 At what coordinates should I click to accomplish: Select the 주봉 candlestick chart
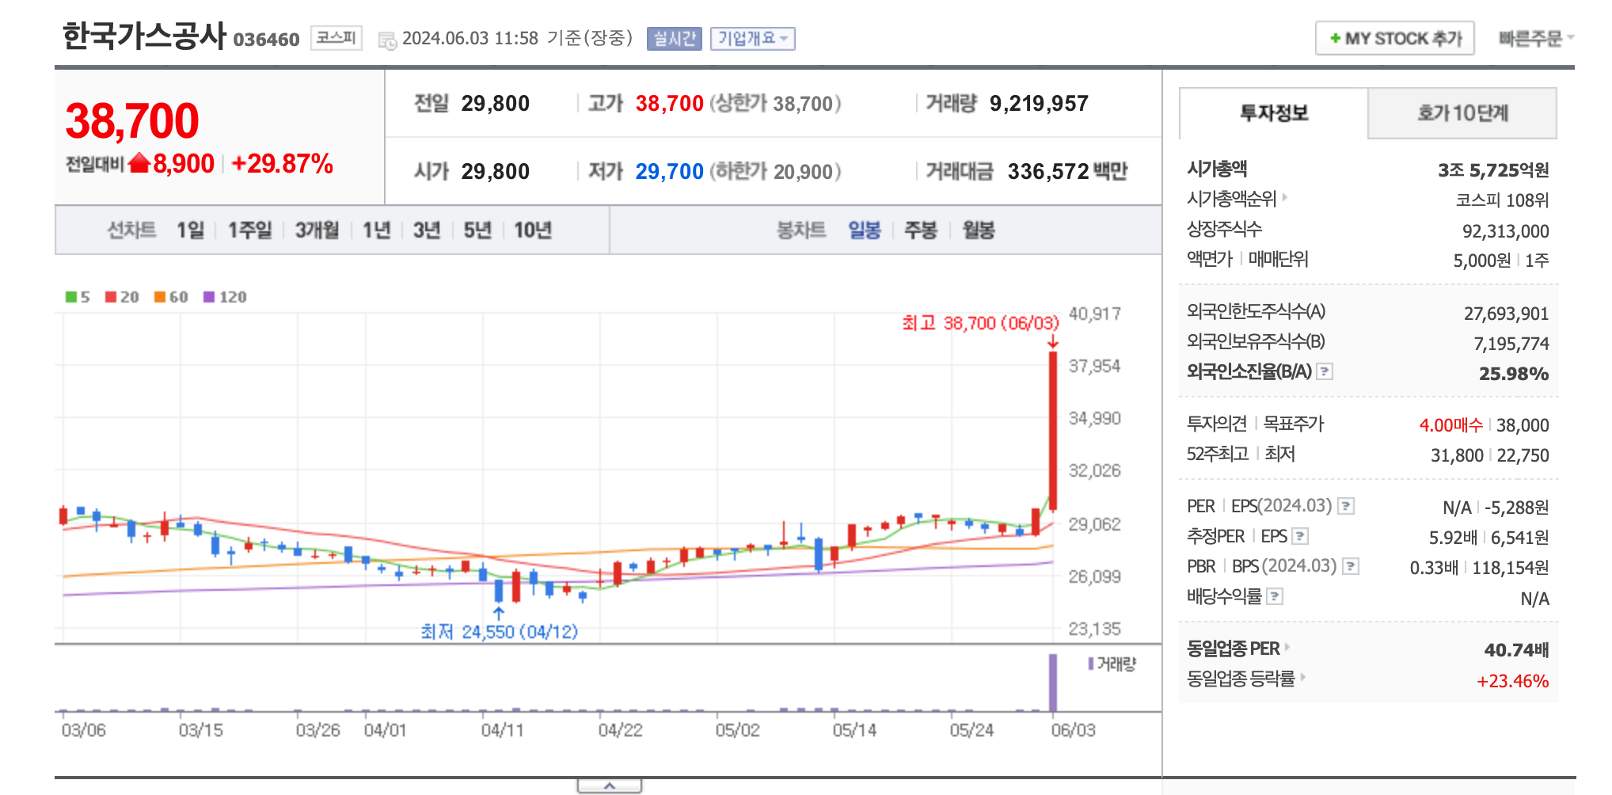[921, 230]
